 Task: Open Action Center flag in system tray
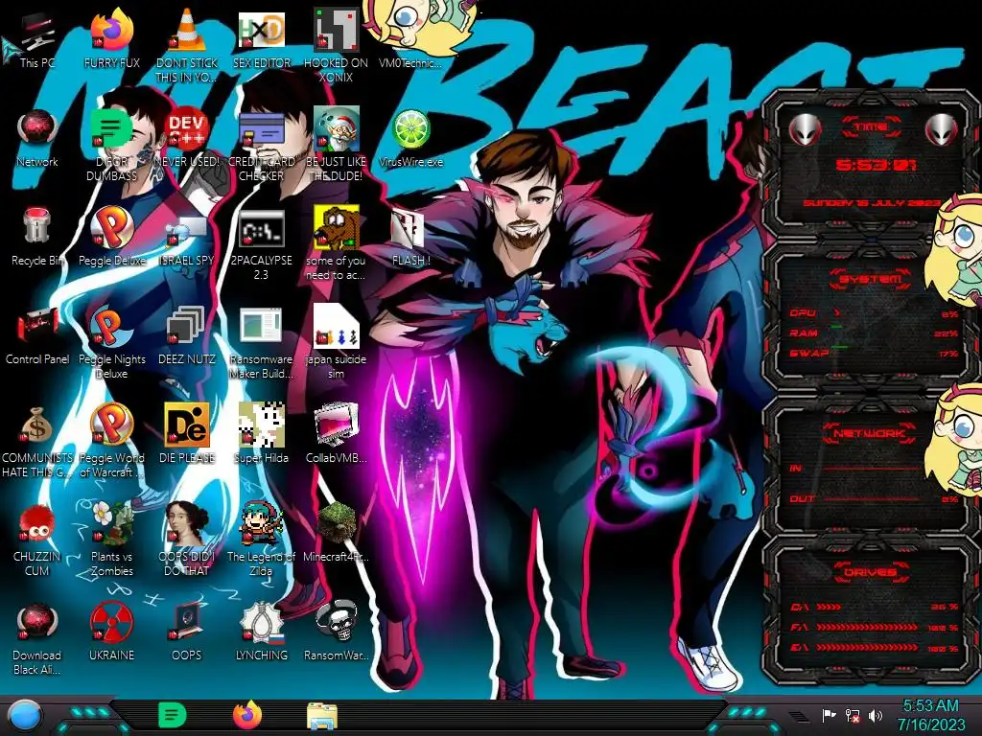(830, 715)
